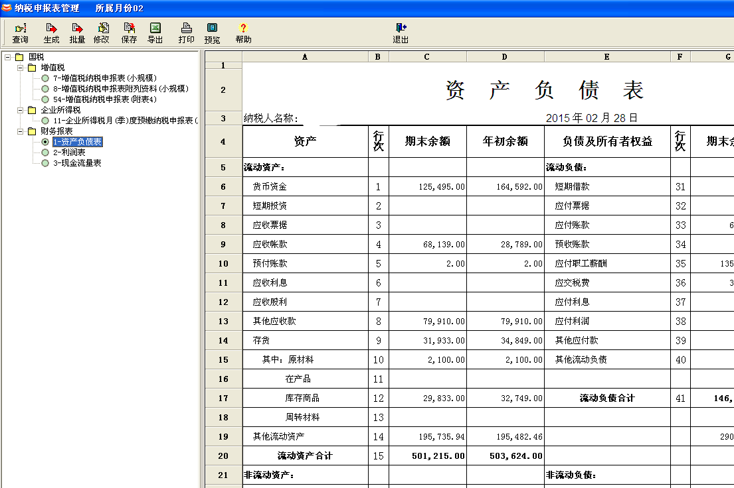Open 7-增值税纳税申报表(小规模) in tree
Image resolution: width=734 pixels, height=488 pixels.
(105, 78)
